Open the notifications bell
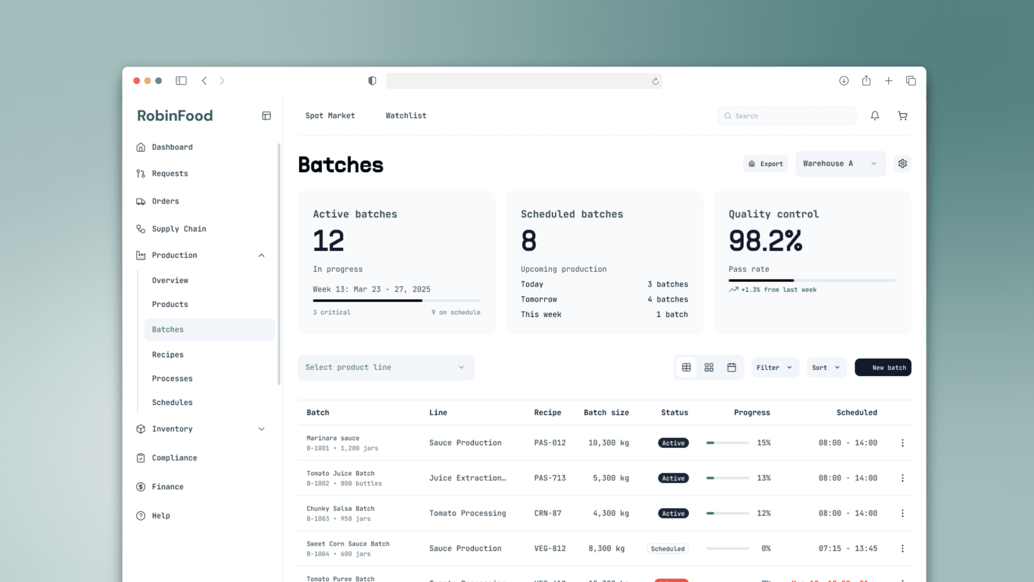The image size is (1034, 582). (875, 116)
